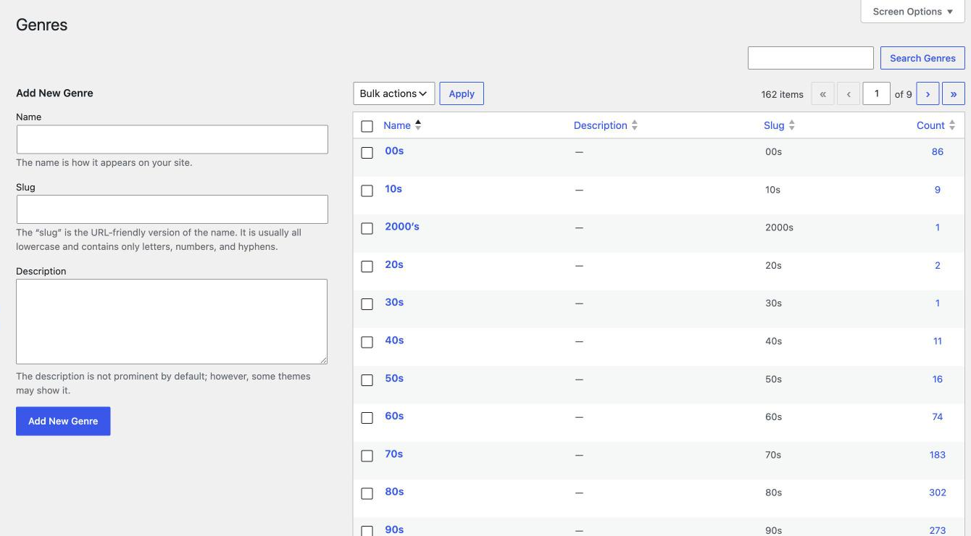Toggle the select-all checkbox in header
The image size is (971, 536).
tap(367, 126)
